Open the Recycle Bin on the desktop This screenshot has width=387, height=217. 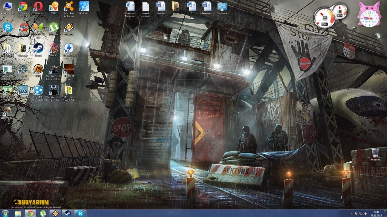tap(375, 154)
